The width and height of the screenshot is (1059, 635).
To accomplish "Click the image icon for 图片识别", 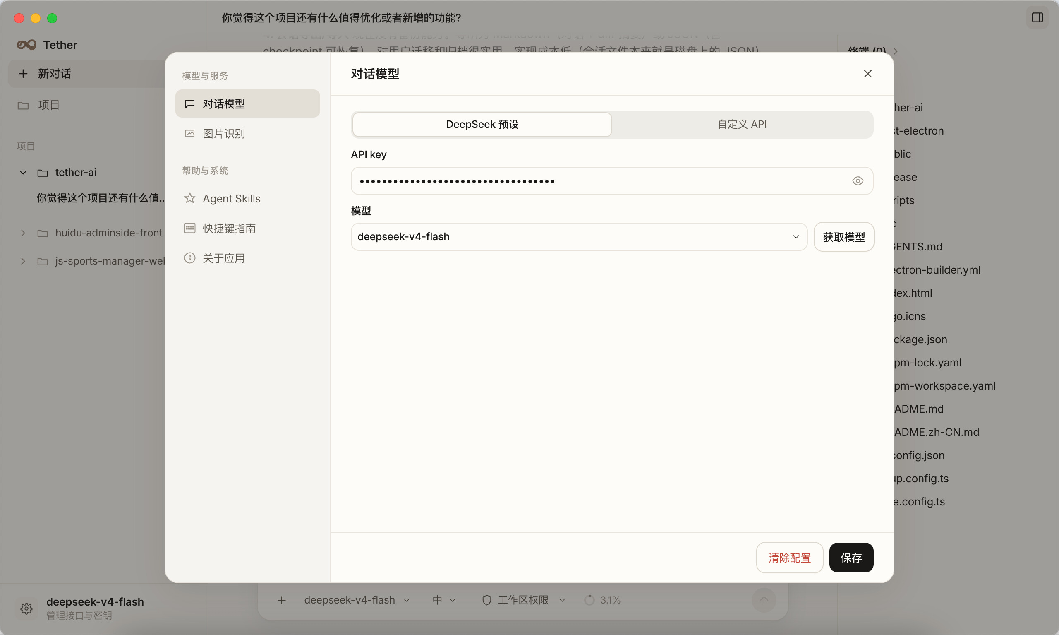I will click(x=190, y=134).
